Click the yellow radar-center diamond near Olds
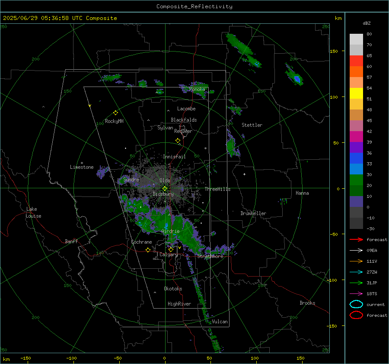Image resolution: width=389 pixels, height=364 pixels. 165,188
